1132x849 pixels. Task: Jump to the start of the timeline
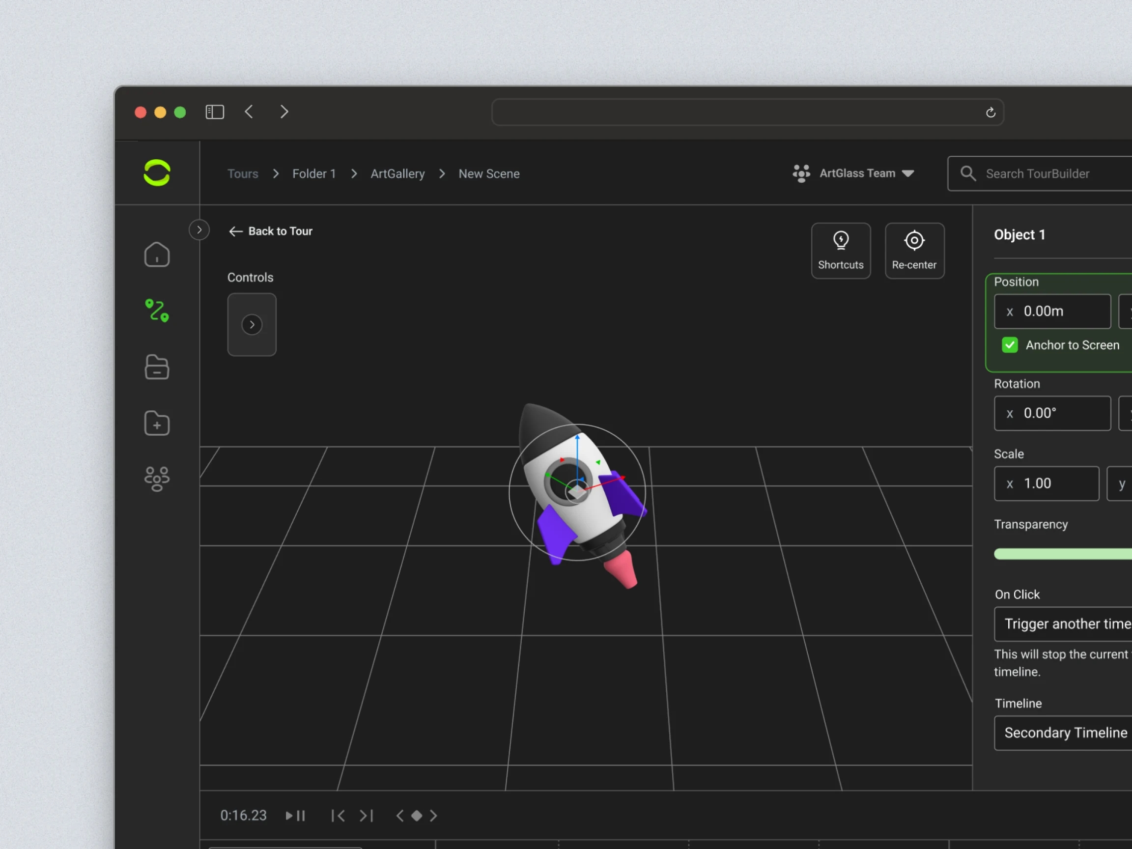click(338, 815)
